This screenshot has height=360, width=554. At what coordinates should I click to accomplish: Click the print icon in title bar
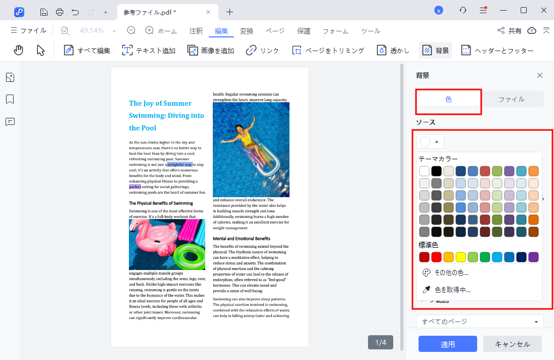[60, 12]
